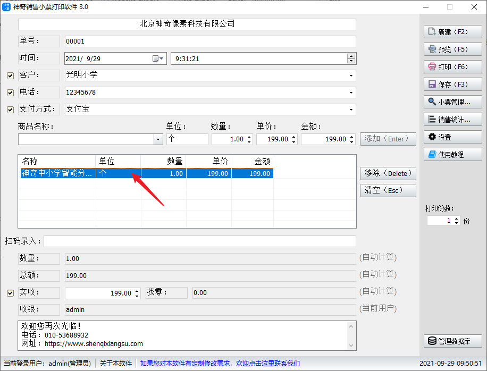Click the total quantity field 1.00
The image size is (487, 371).
[210, 259]
